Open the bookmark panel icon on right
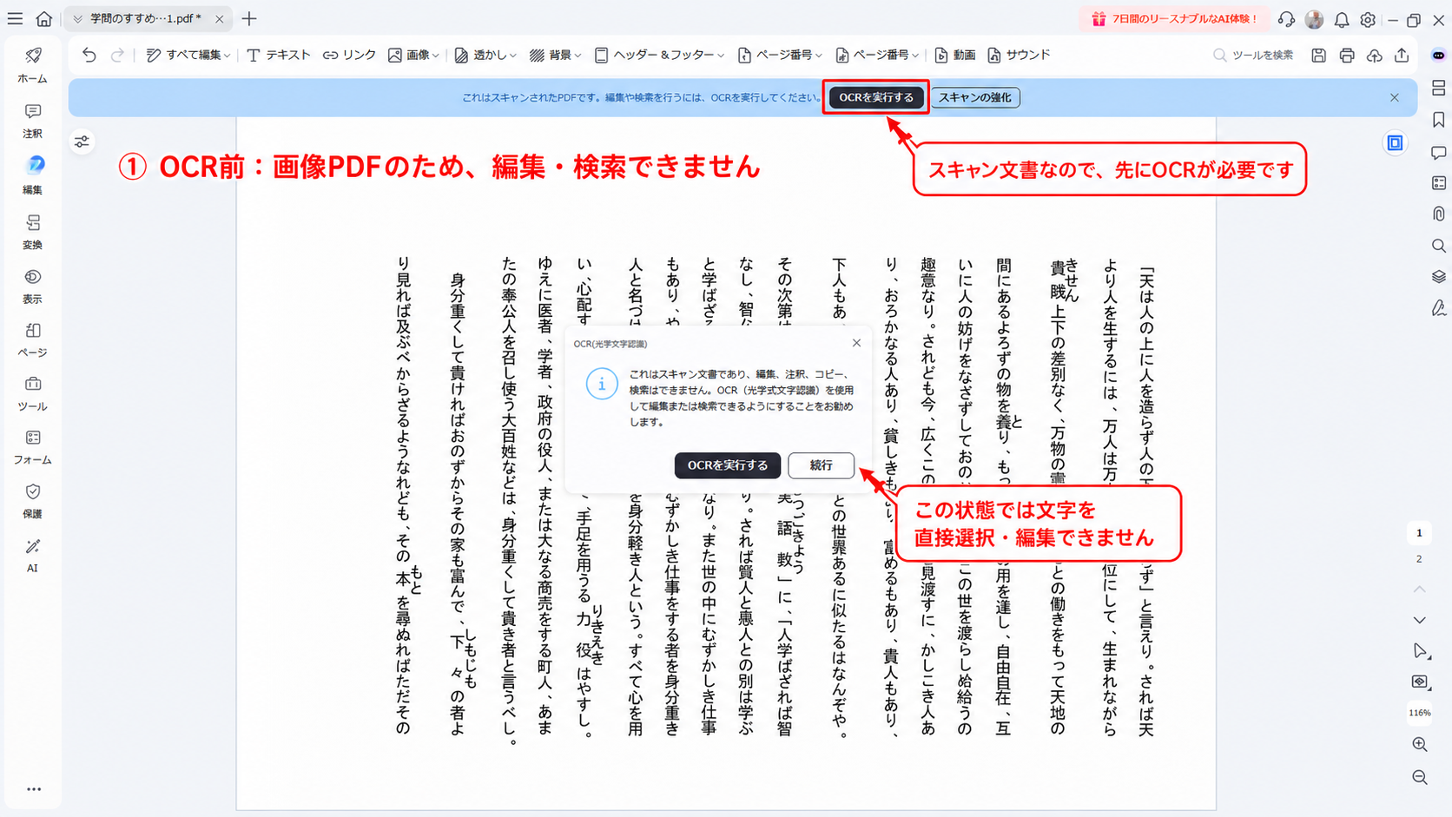This screenshot has width=1452, height=817. click(1438, 120)
